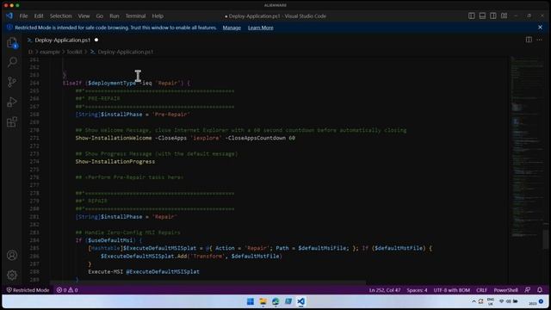This screenshot has height=310, width=551.
Task: Click the 'D:' breadcrumb segment
Action: 31,52
